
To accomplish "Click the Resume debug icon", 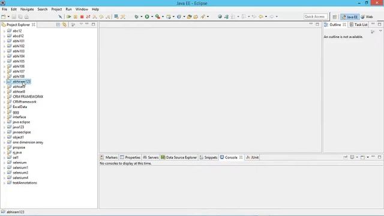I will [69, 17].
